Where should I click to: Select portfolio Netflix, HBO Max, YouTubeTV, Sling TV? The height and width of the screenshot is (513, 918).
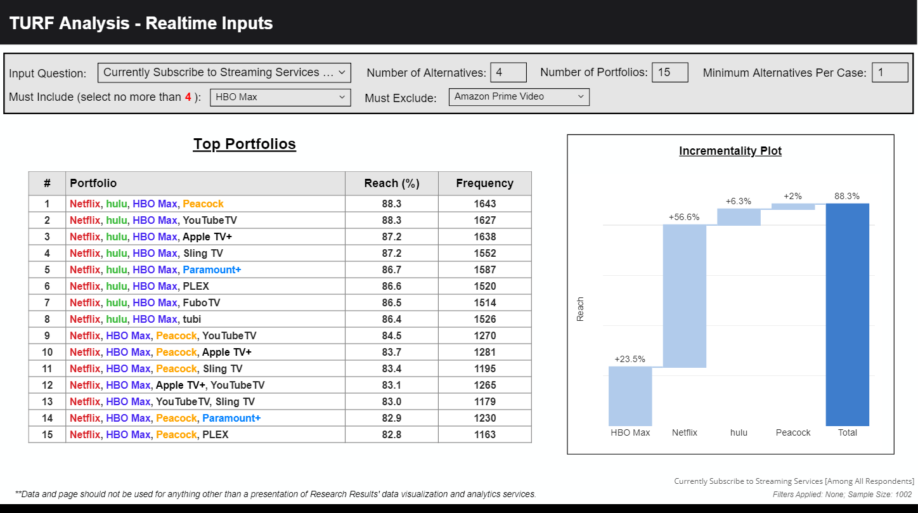tap(280, 401)
